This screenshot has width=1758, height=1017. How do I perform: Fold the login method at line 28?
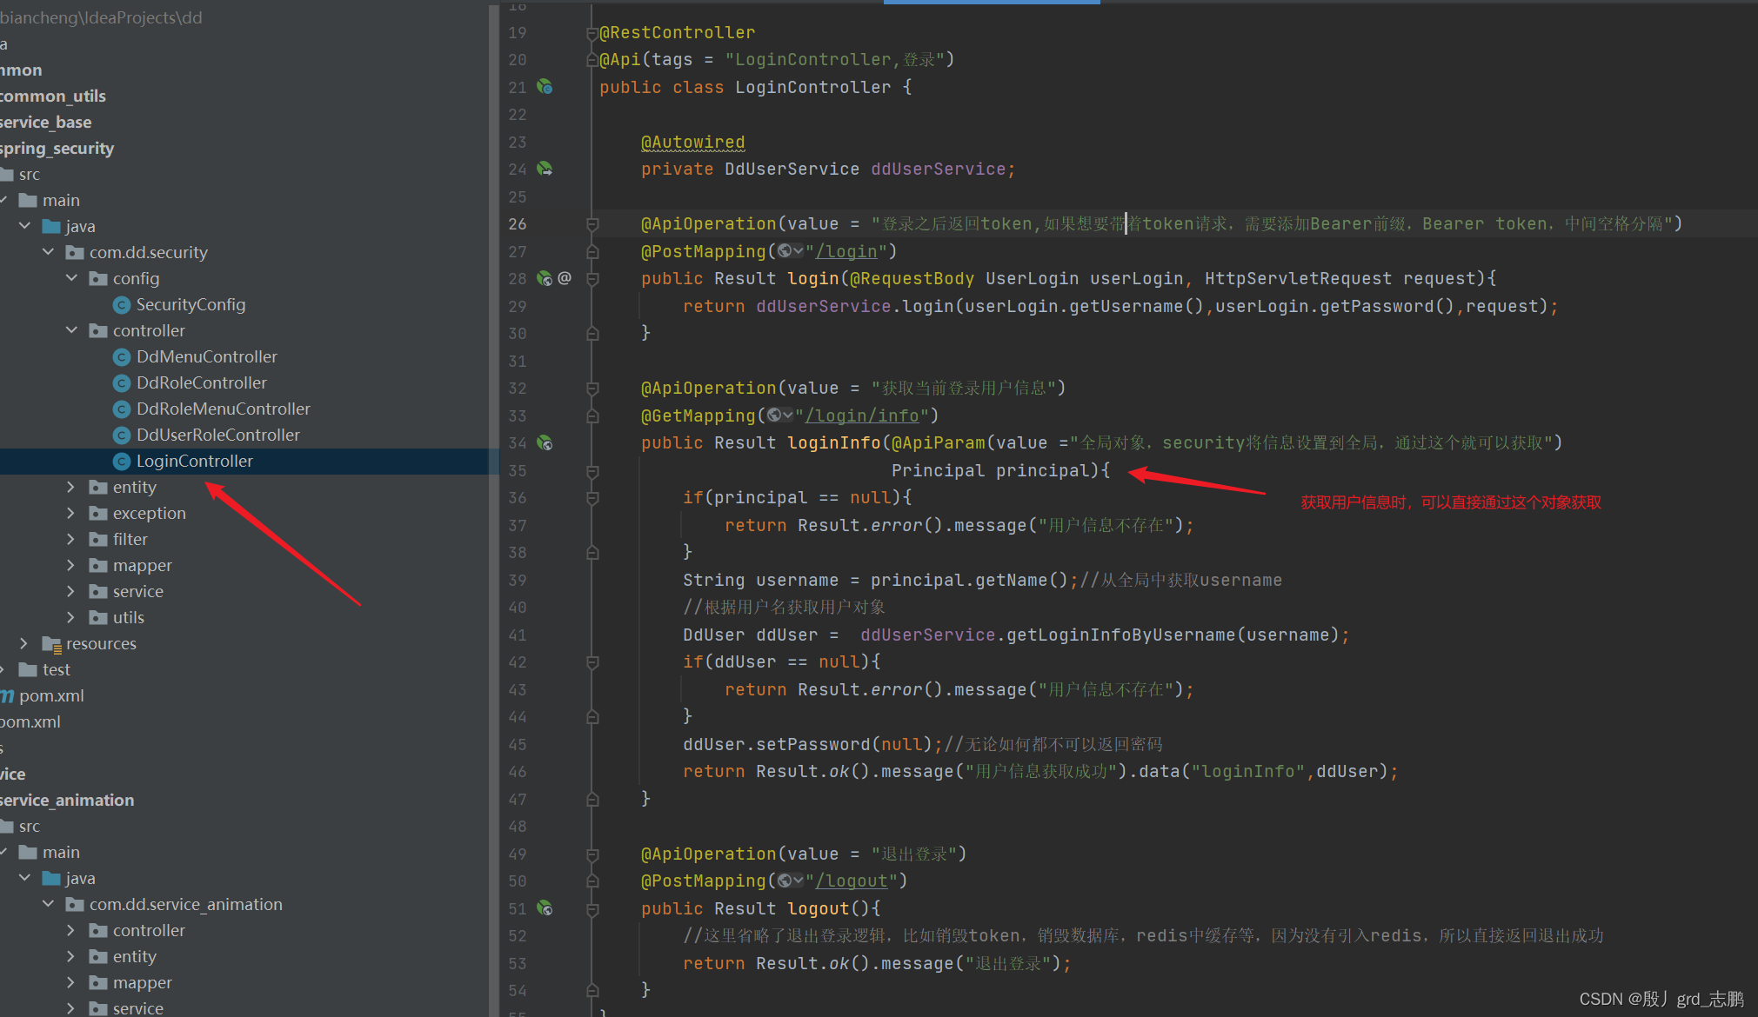coord(592,279)
